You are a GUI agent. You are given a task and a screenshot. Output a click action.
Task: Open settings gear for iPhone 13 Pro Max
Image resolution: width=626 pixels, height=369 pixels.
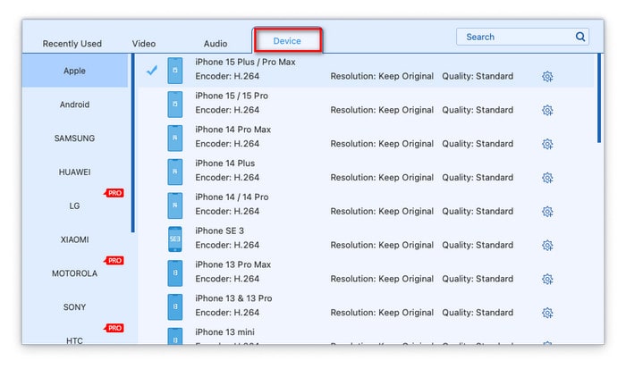(547, 279)
